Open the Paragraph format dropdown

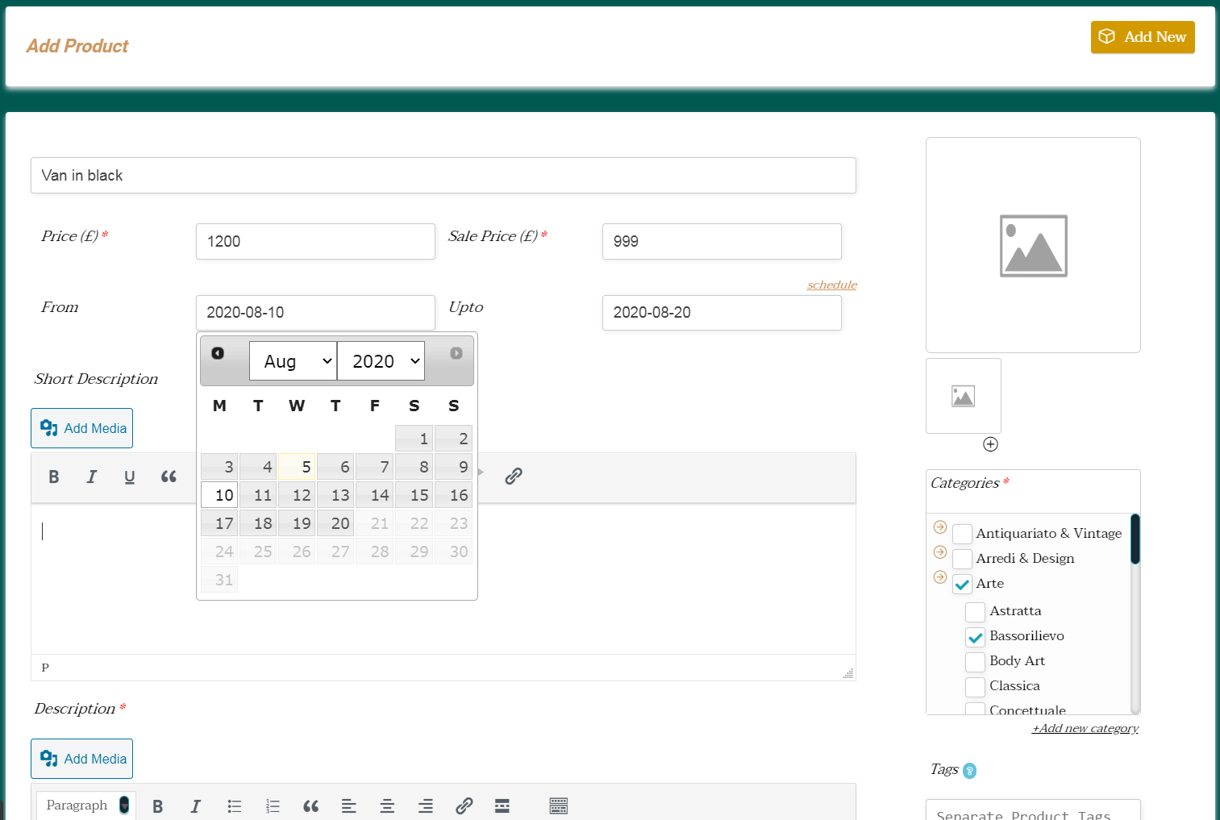point(86,805)
